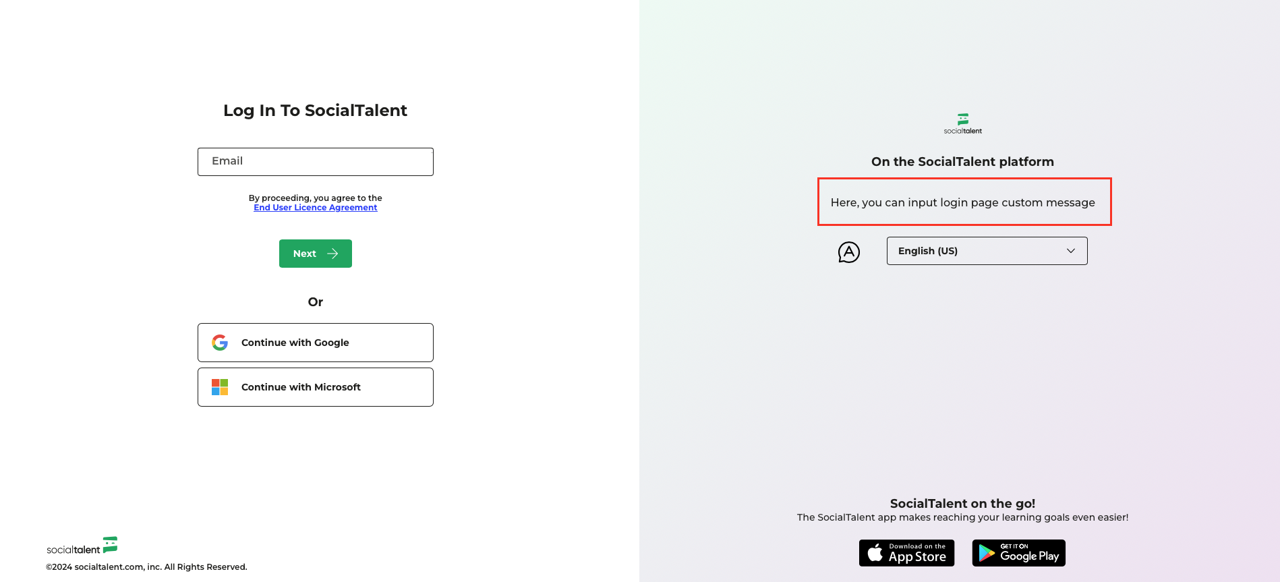This screenshot has height=582, width=1280.
Task: Click the language dropdown chevron arrow
Action: [x=1071, y=251]
